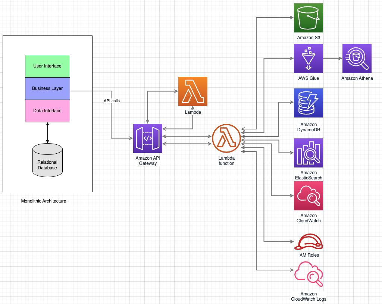Select the green User Interface box
The image size is (382, 304).
[47, 66]
